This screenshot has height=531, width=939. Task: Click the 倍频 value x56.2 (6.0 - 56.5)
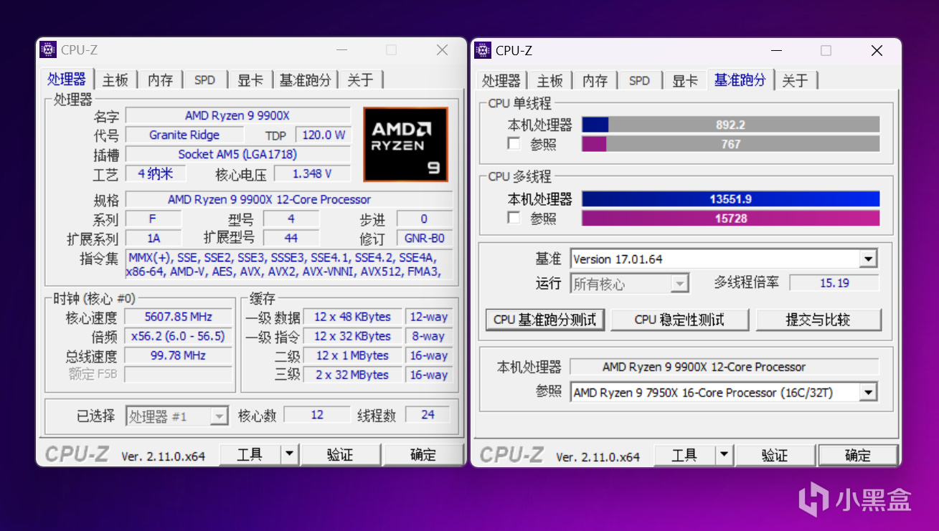coord(179,336)
